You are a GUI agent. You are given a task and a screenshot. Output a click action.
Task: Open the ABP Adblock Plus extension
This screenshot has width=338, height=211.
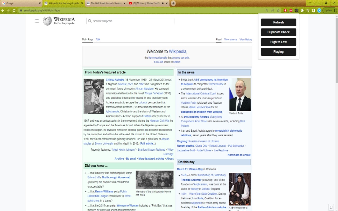coord(291,11)
